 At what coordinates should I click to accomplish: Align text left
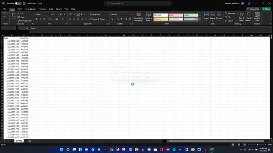coord(70,19)
